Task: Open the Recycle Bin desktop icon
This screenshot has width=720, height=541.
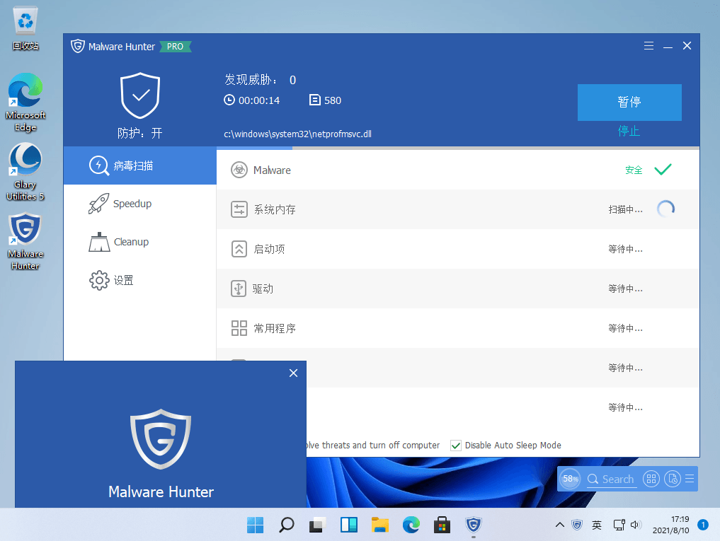Action: click(x=25, y=28)
